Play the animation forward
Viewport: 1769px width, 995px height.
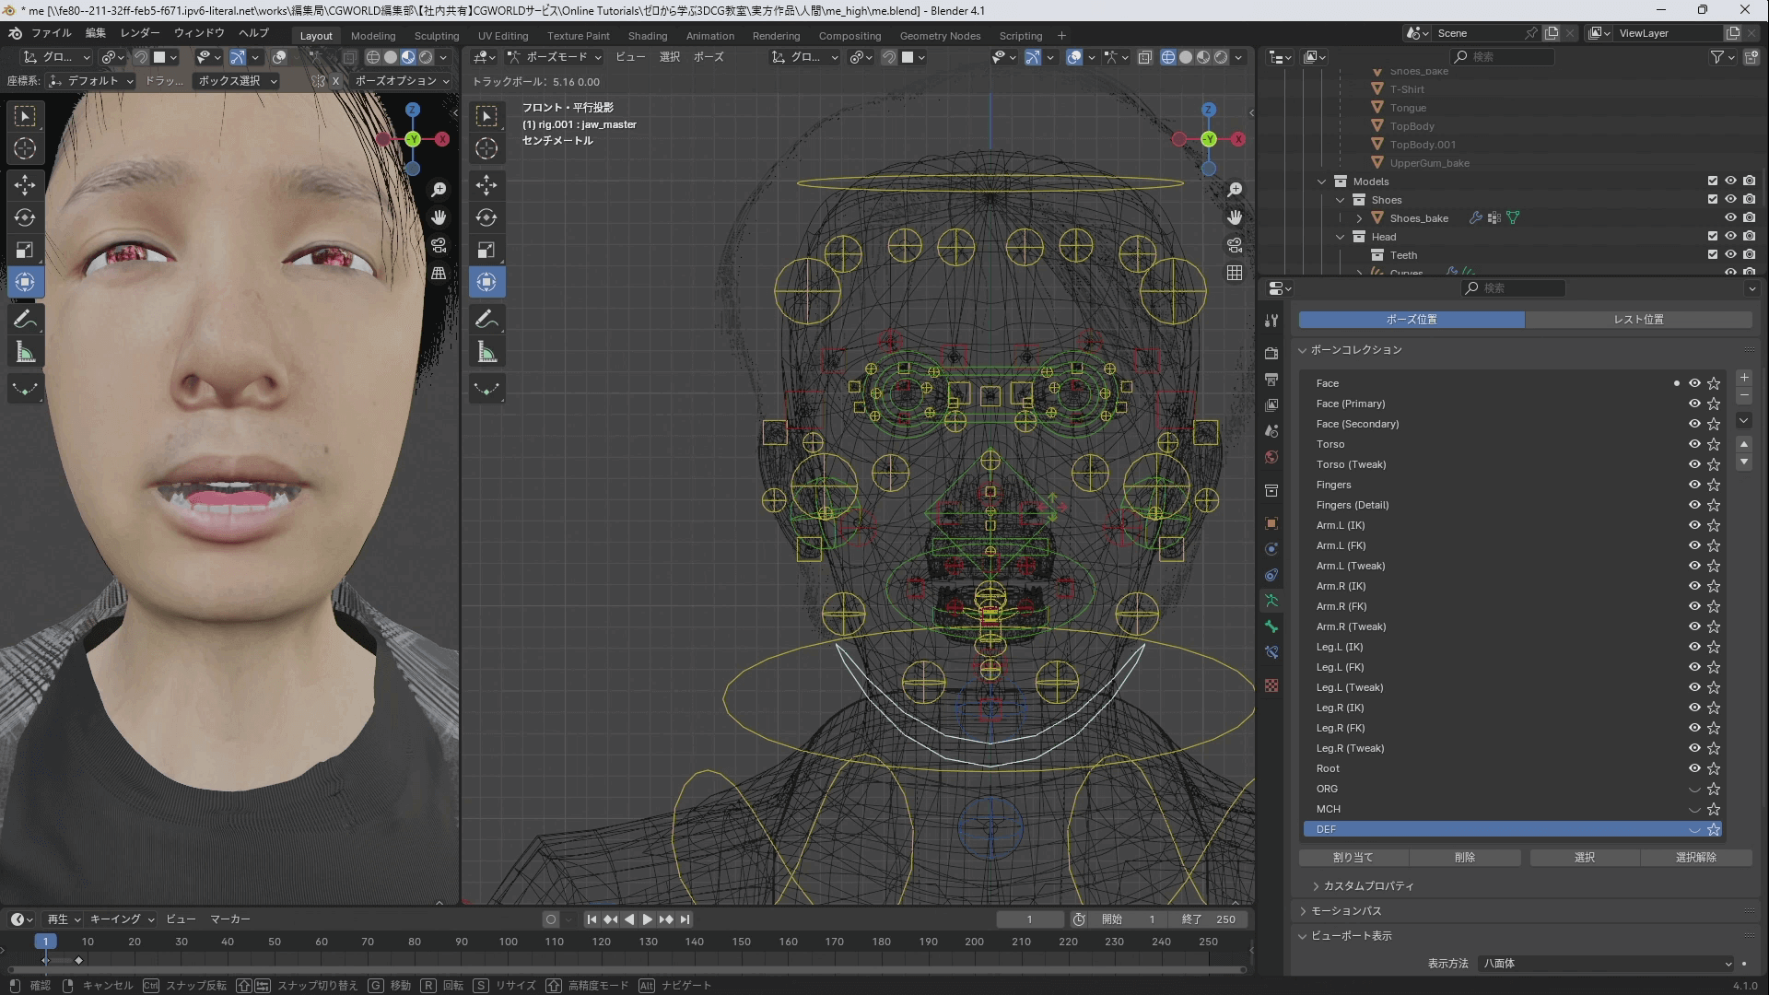point(647,919)
